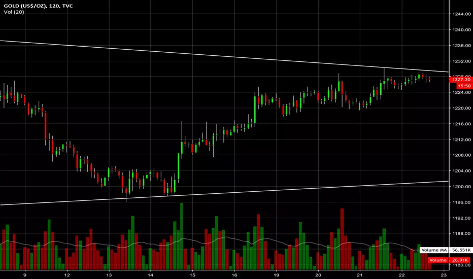Click the 1232.00 price axis label

461,61
